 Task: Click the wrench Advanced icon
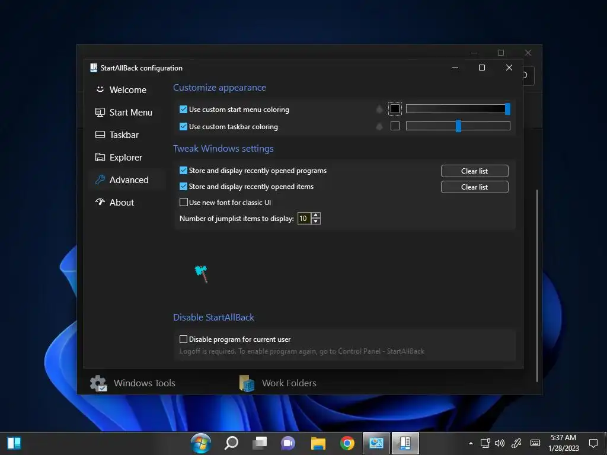click(x=100, y=180)
